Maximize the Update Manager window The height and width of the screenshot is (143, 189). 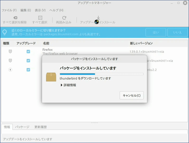coord(178,3)
